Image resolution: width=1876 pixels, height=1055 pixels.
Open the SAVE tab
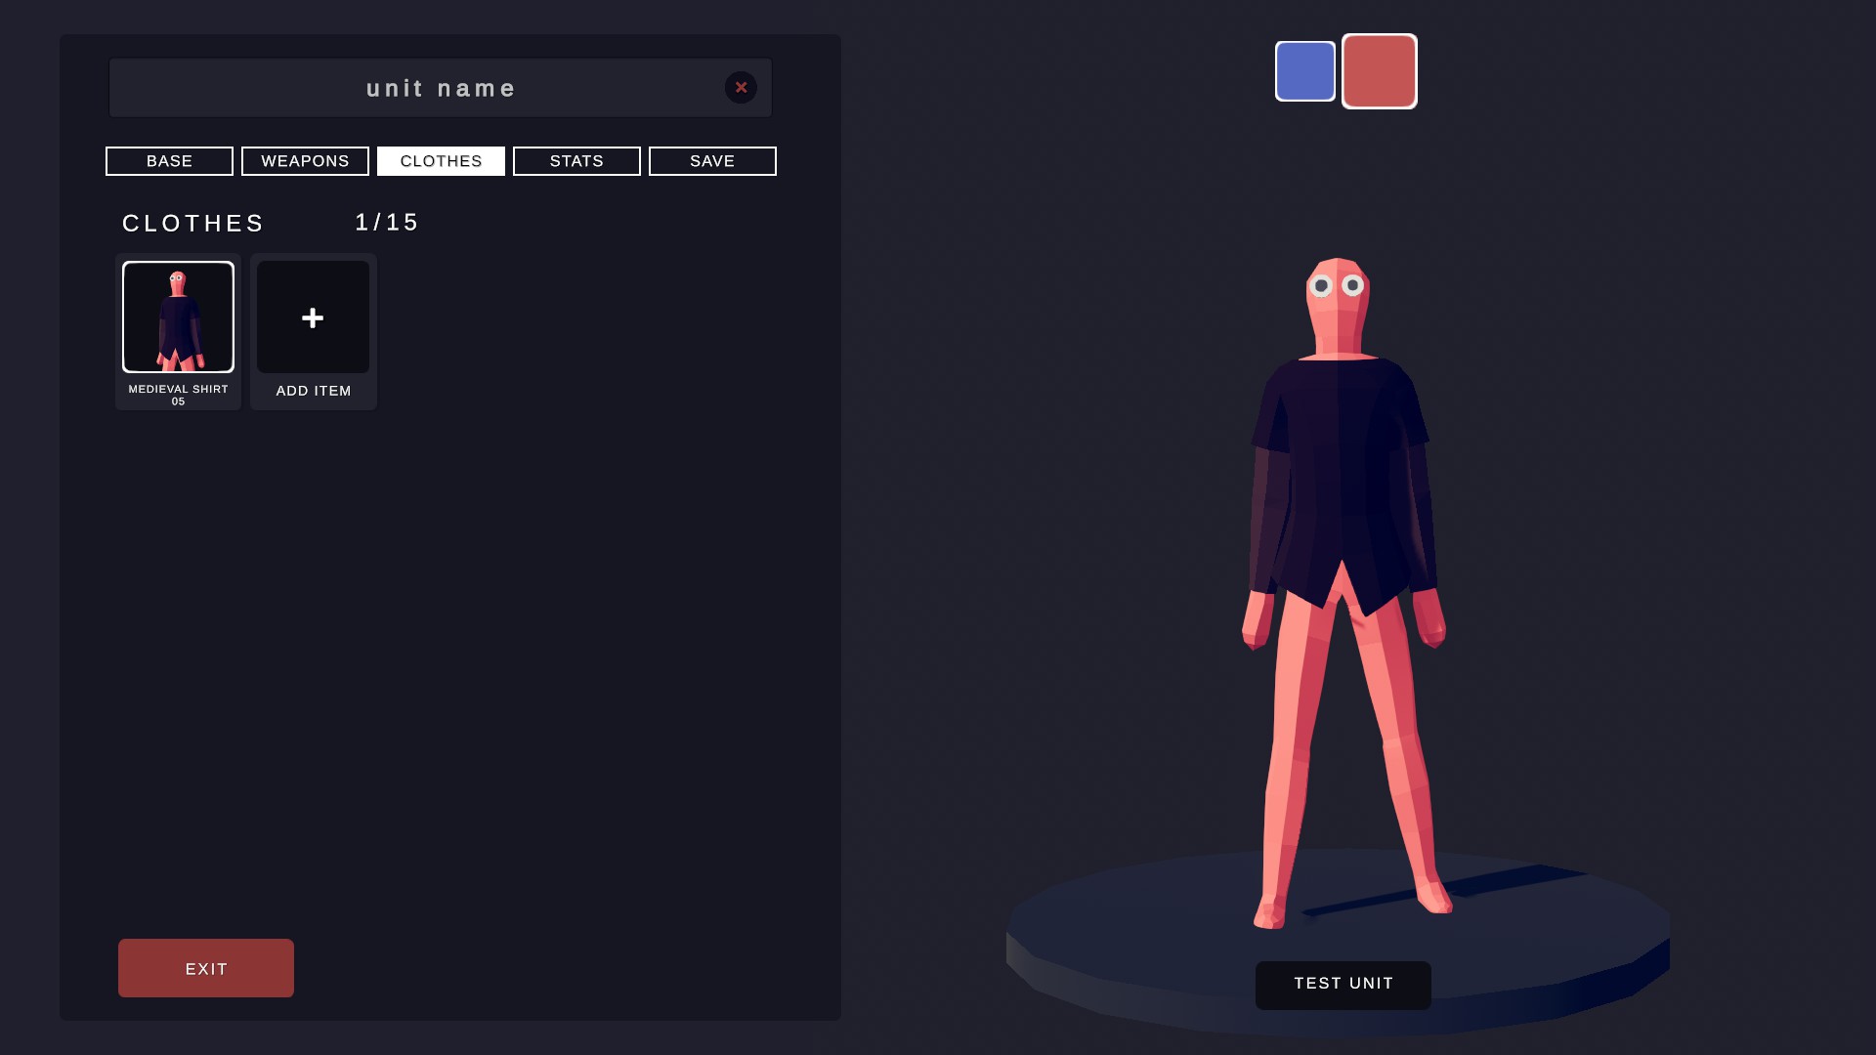click(712, 161)
